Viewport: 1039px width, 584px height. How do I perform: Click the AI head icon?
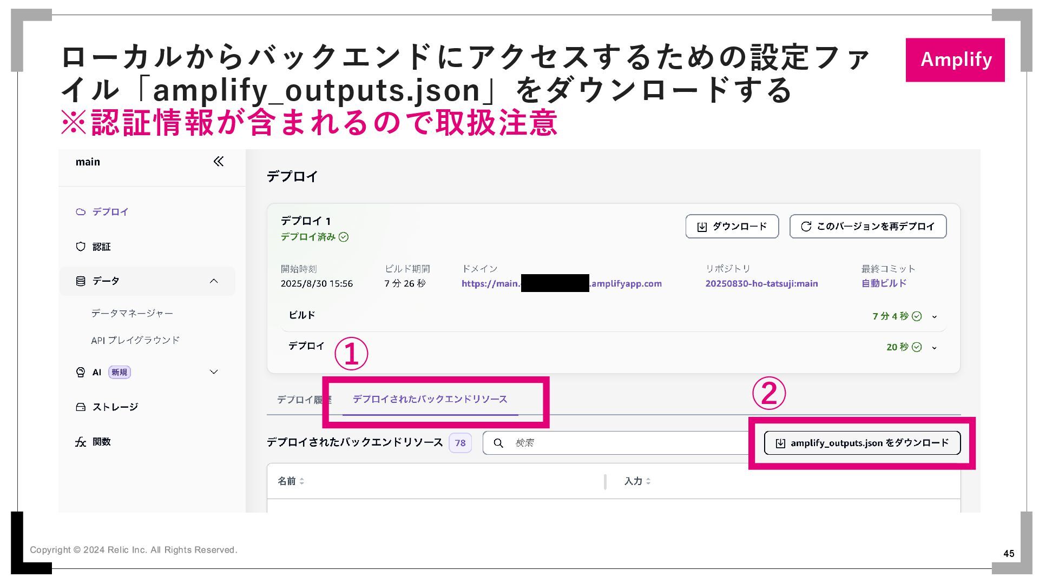tap(81, 372)
